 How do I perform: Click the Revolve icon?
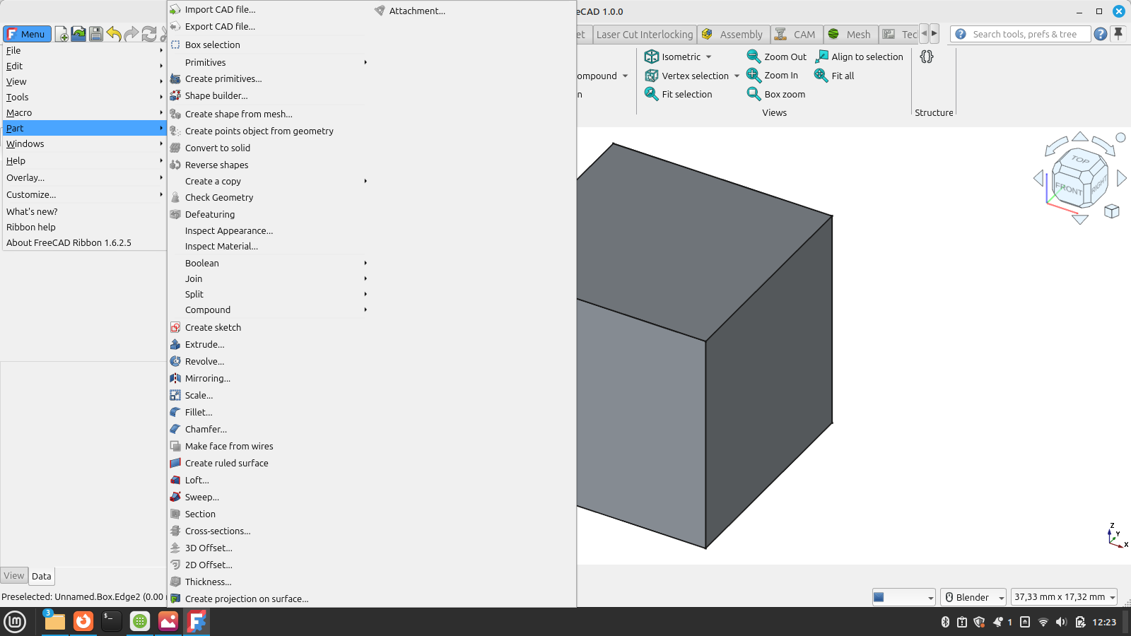tap(175, 361)
